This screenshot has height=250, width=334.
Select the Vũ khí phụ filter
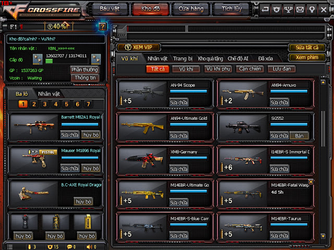(x=218, y=69)
